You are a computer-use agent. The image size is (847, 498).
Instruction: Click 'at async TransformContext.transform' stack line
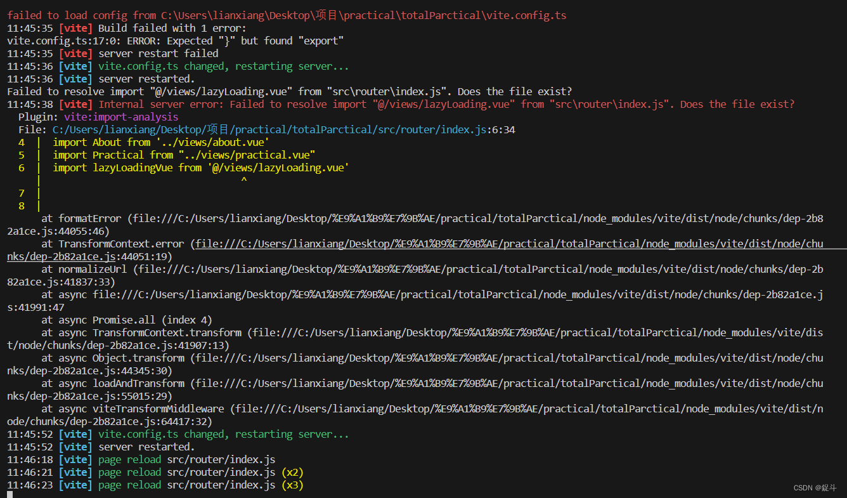pyautogui.click(x=415, y=339)
